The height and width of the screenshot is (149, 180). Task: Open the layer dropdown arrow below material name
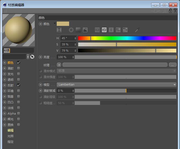pyautogui.click(x=28, y=57)
